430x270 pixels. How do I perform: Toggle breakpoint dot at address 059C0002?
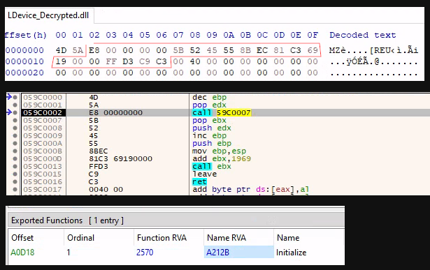pyautogui.click(x=15, y=112)
